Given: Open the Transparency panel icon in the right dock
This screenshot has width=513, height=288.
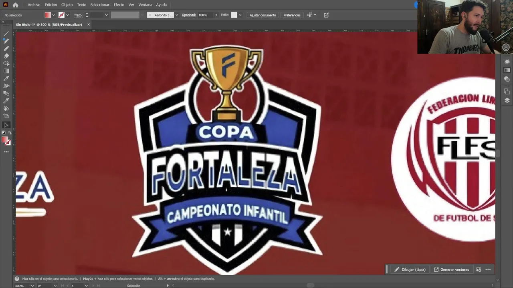Looking at the screenshot, I should click(x=507, y=79).
